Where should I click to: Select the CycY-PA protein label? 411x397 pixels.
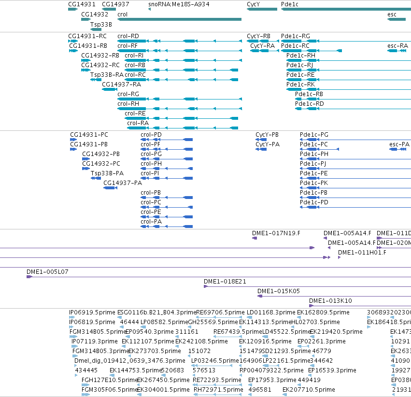268,144
